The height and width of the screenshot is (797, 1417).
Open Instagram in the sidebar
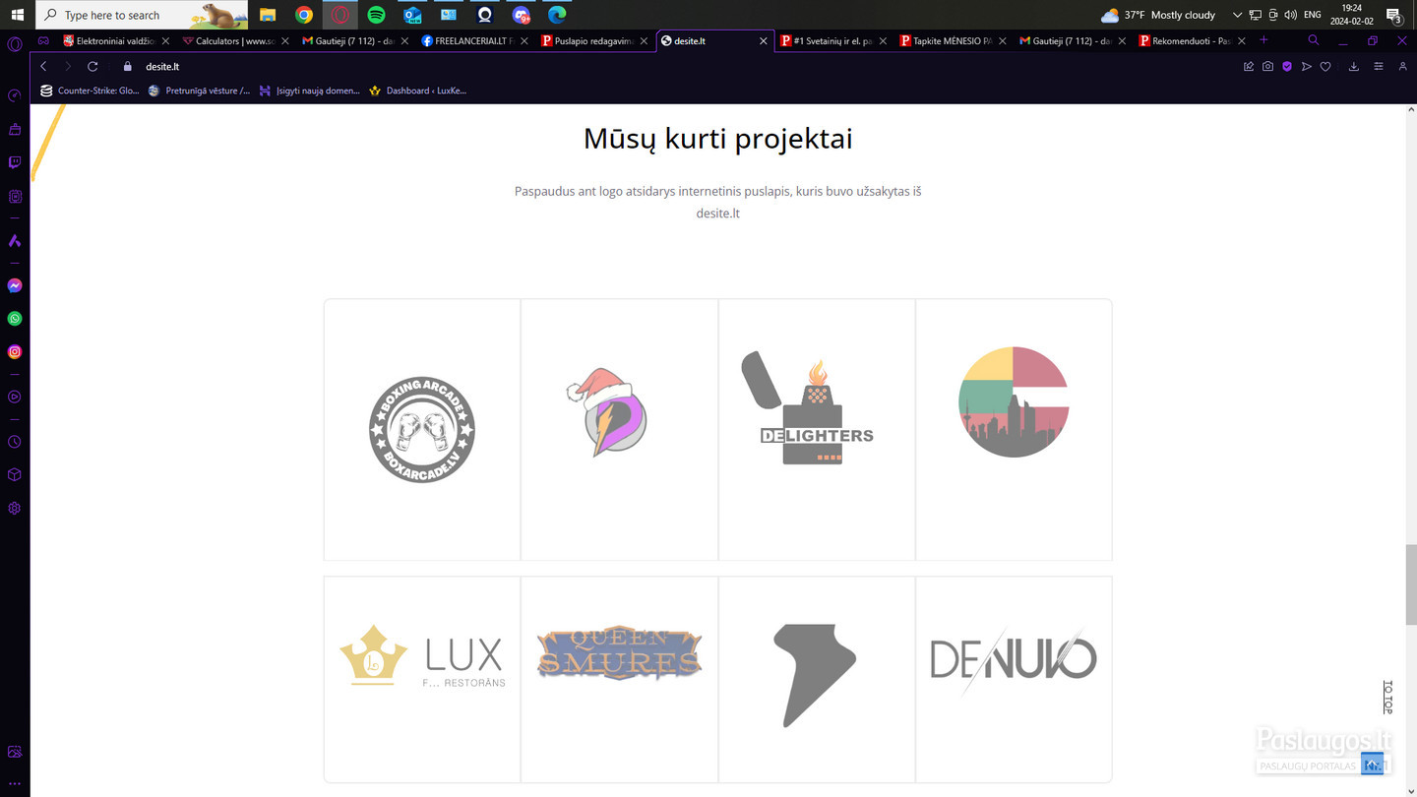pyautogui.click(x=15, y=351)
